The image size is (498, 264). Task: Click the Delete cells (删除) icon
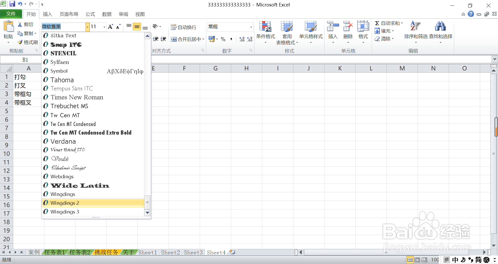[x=348, y=26]
